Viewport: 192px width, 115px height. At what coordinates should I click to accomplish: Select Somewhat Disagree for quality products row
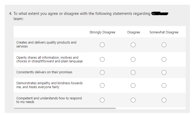[164, 45]
